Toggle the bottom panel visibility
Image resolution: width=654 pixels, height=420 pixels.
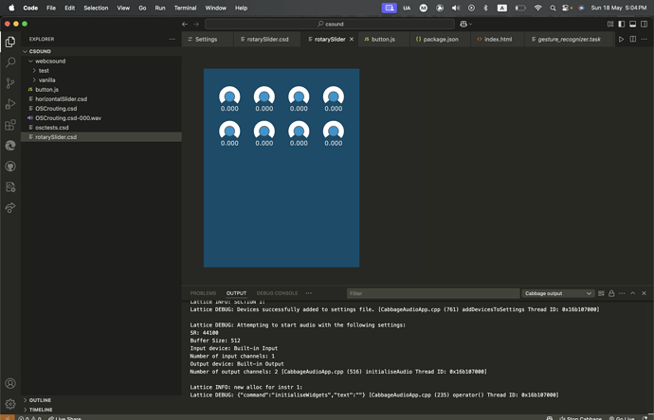pyautogui.click(x=633, y=25)
